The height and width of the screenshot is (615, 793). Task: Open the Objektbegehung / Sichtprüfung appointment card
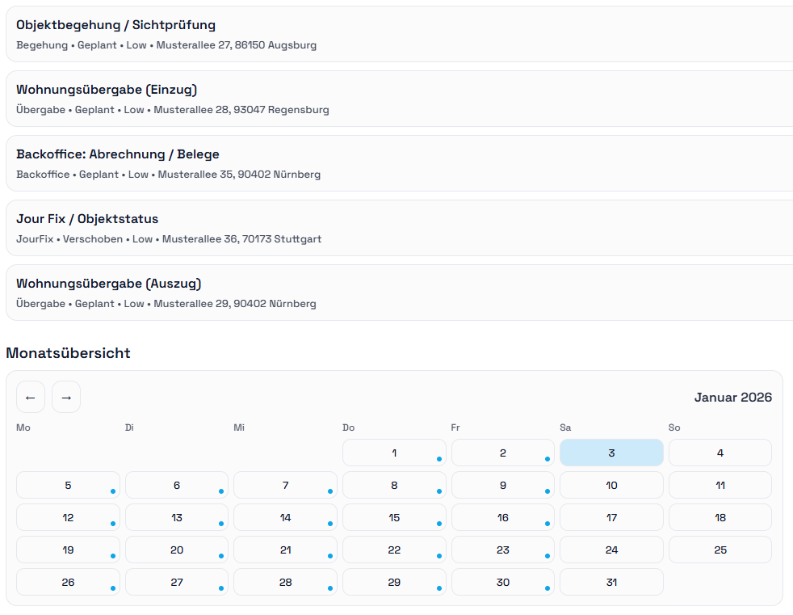tap(399, 34)
